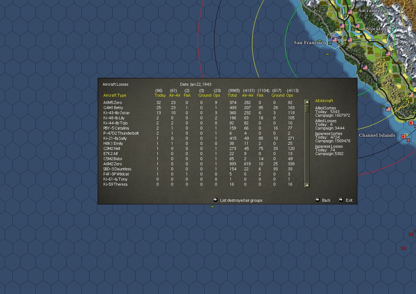Select the A6M5 Zero row
Image resolution: width=416 pixels, height=294 pixels.
coord(199,102)
